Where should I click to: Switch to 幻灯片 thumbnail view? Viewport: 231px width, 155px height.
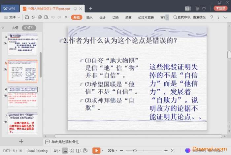coord(29,28)
